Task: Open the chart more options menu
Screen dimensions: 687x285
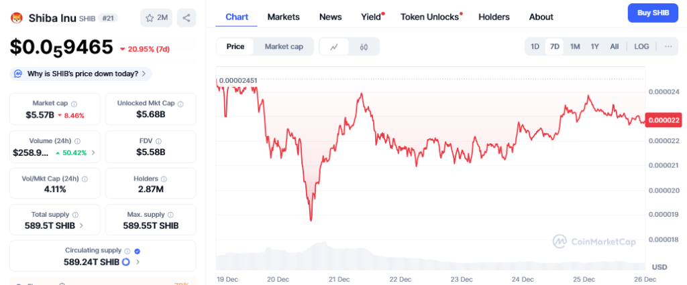Action: (x=668, y=46)
